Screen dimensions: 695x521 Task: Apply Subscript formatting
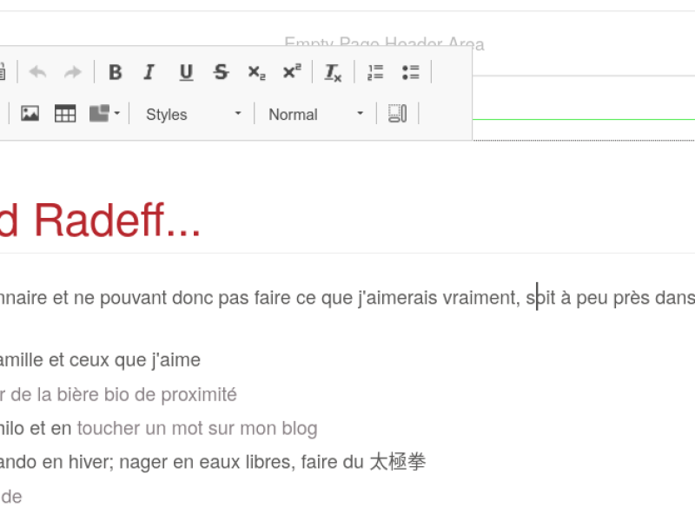tap(256, 72)
